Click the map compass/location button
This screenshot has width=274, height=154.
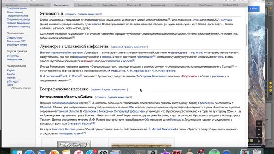tap(259, 123)
